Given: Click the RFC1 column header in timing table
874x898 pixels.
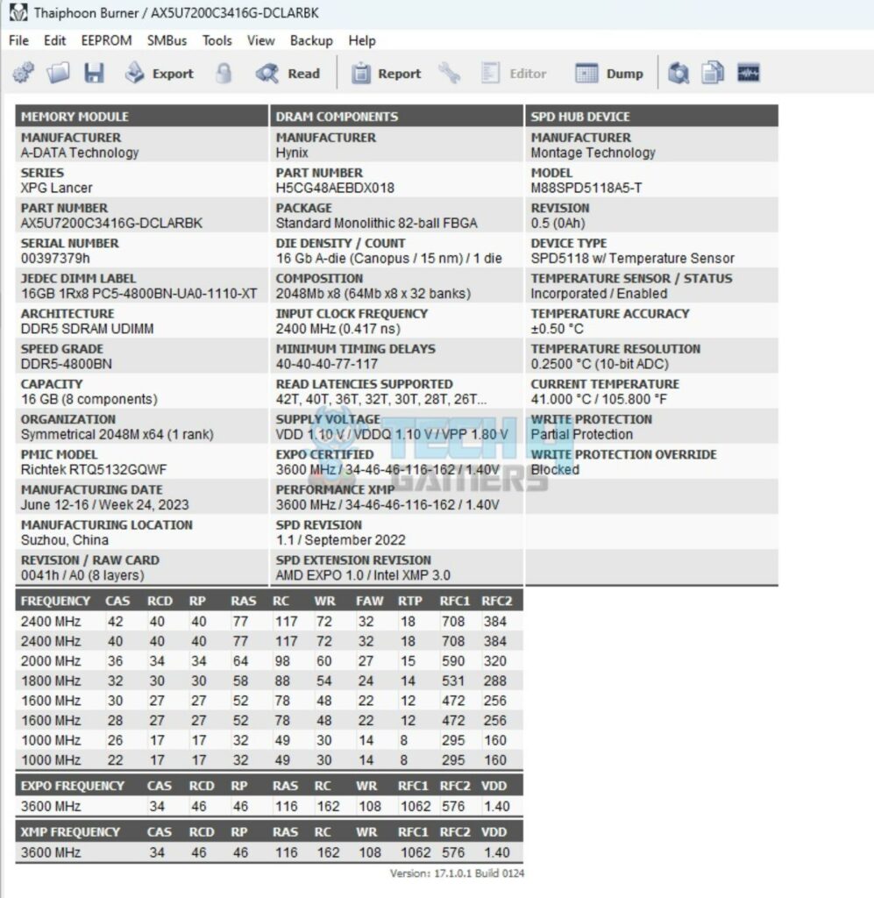Looking at the screenshot, I should pos(454,602).
